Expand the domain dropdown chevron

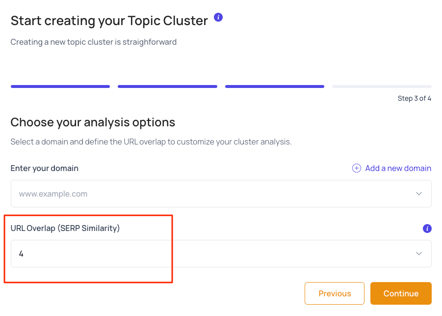click(419, 194)
